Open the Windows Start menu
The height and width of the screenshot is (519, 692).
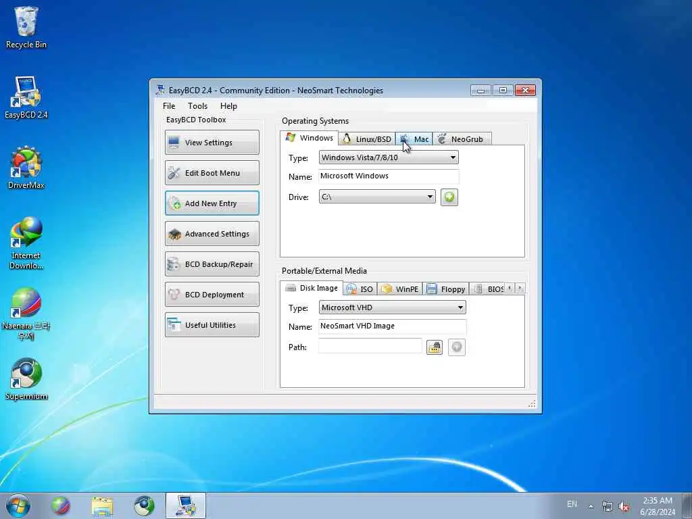[18, 505]
